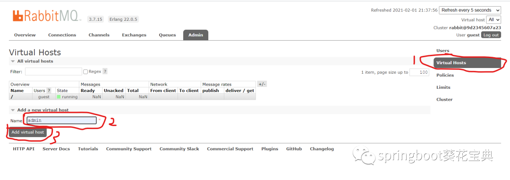Click Add virtual host button
Image resolution: width=510 pixels, height=180 pixels.
28,132
